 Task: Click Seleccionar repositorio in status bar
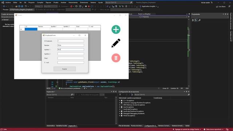(214, 130)
